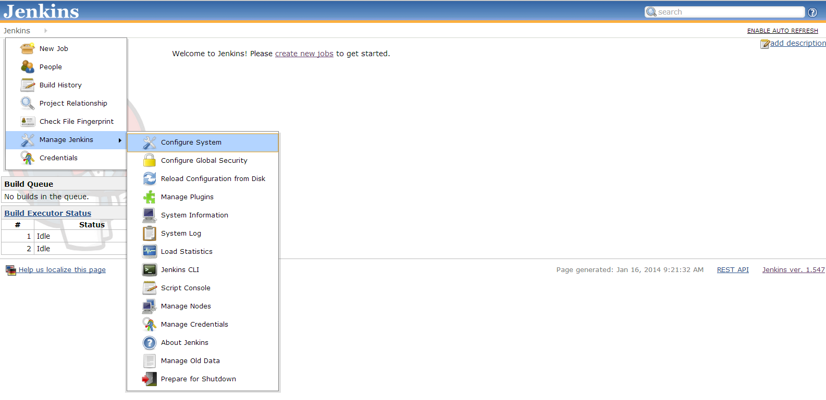
Task: Click the help icon beside search box
Action: coord(812,12)
